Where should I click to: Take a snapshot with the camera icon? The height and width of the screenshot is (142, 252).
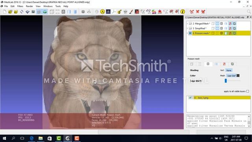pyautogui.click(x=33, y=12)
